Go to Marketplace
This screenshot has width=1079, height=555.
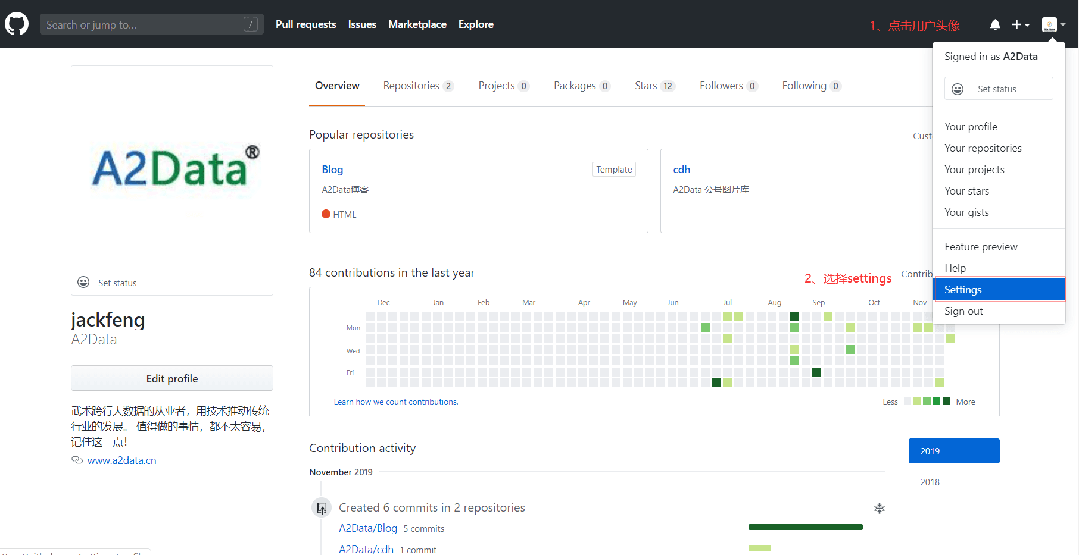tap(417, 24)
